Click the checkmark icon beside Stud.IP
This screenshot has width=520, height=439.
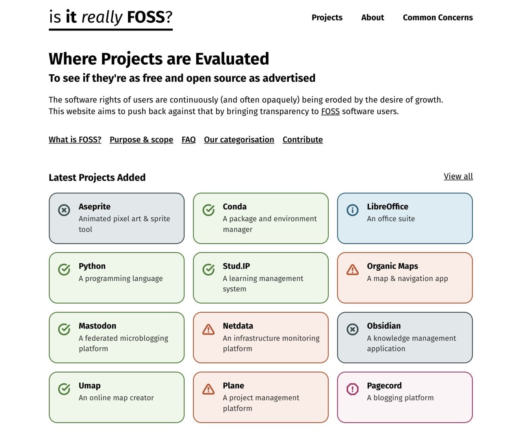208,269
